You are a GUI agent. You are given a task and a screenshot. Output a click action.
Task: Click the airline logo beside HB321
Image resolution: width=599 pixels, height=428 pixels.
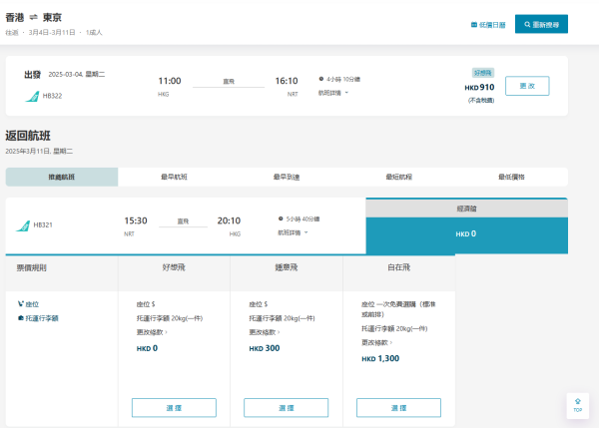pyautogui.click(x=23, y=225)
